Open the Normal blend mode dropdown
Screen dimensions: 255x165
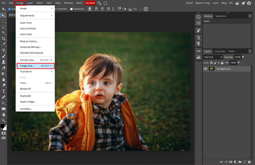(x=213, y=57)
